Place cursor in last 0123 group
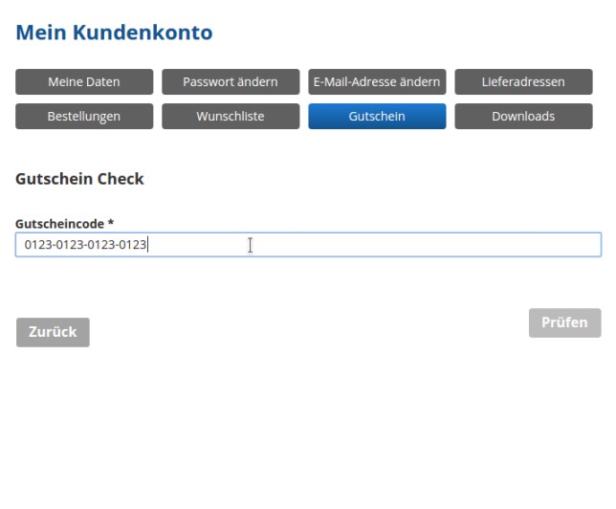 click(134, 245)
